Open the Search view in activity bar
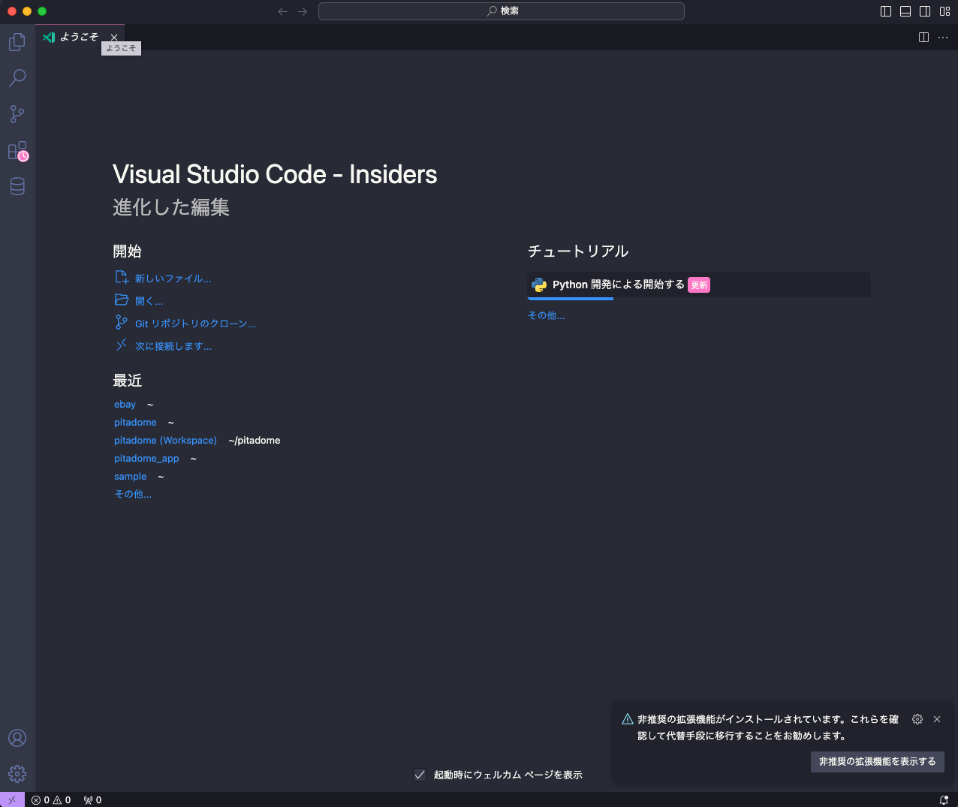Image resolution: width=958 pixels, height=807 pixels. (17, 78)
